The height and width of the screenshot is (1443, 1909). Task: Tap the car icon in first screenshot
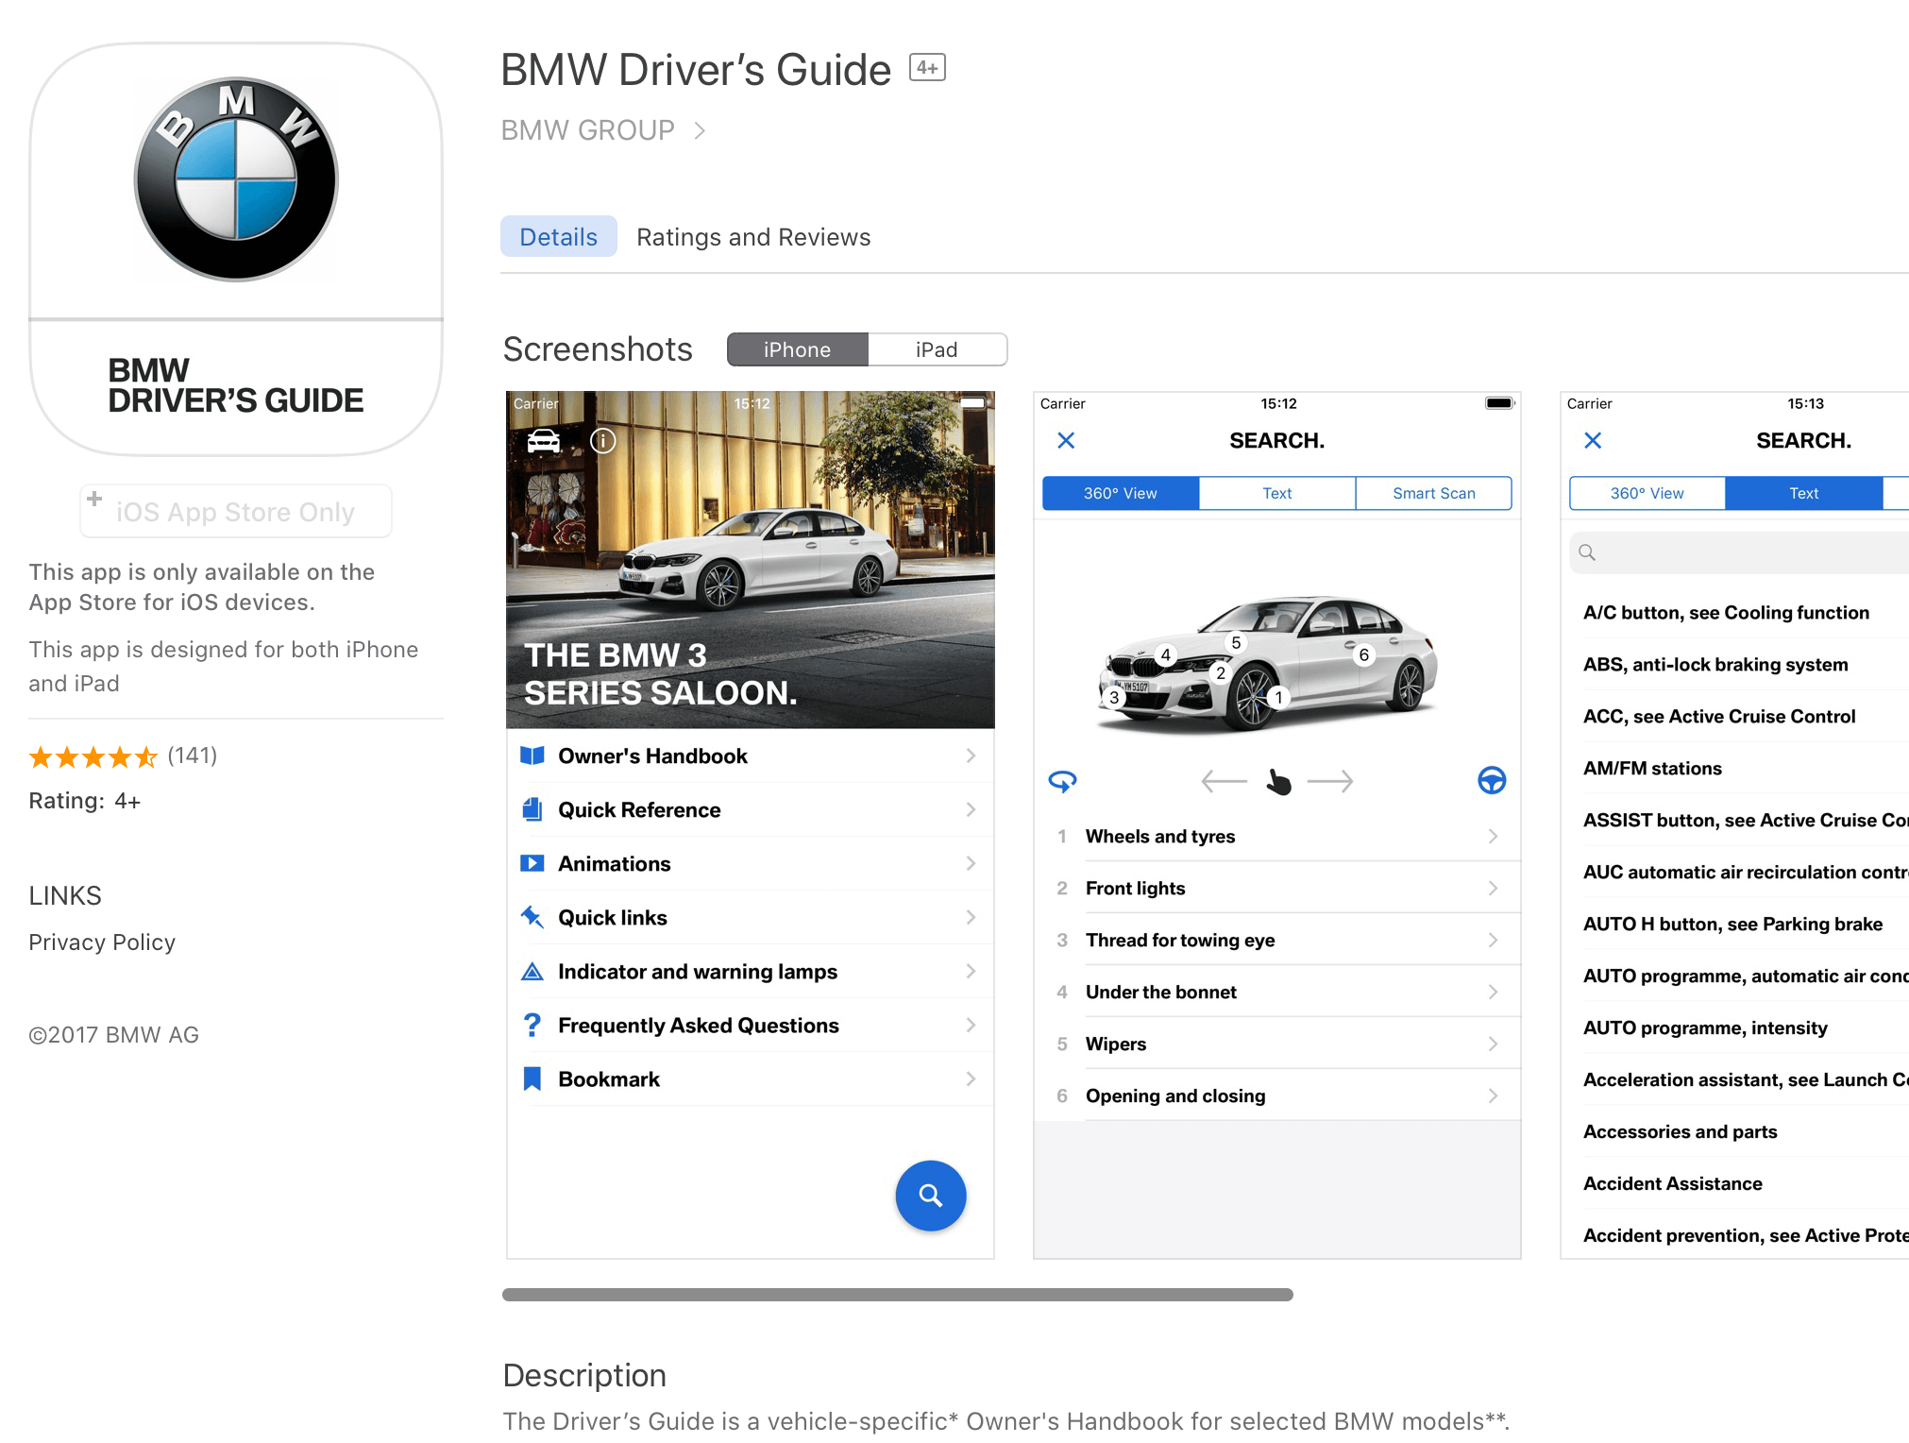tap(543, 441)
